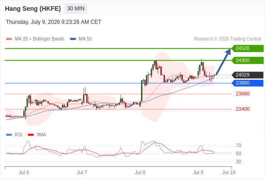Click the blue MA 50 legend swatch

tap(73, 39)
